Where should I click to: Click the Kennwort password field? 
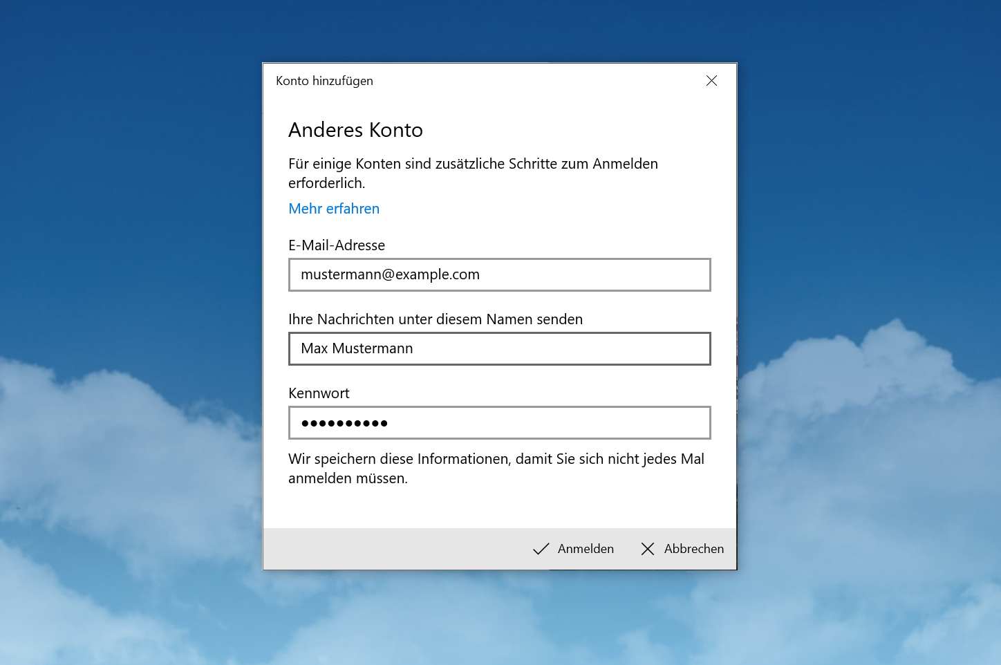(500, 422)
